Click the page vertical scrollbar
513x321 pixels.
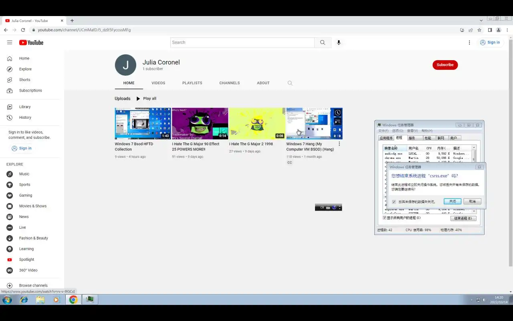(x=511, y=152)
